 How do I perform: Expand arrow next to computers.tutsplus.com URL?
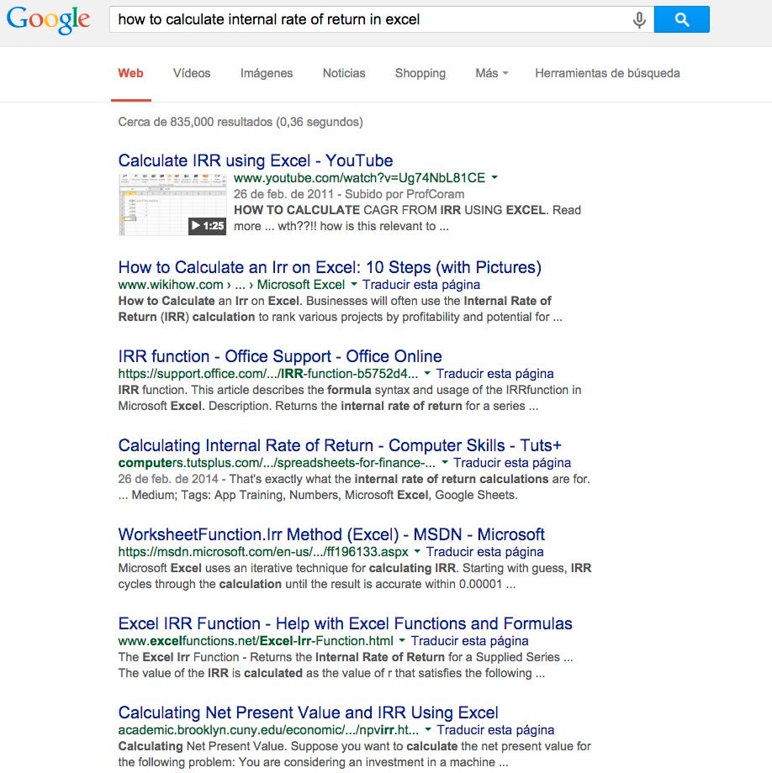coord(445,462)
